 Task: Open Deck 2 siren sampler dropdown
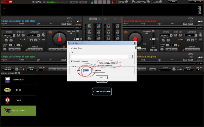point(196,35)
